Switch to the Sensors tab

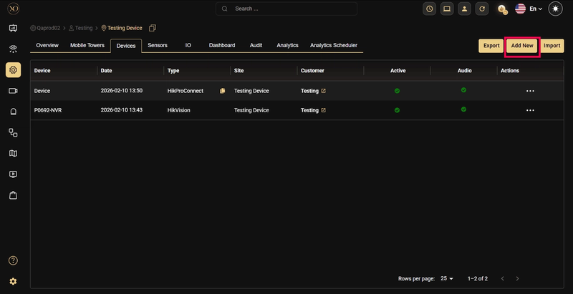pos(158,45)
